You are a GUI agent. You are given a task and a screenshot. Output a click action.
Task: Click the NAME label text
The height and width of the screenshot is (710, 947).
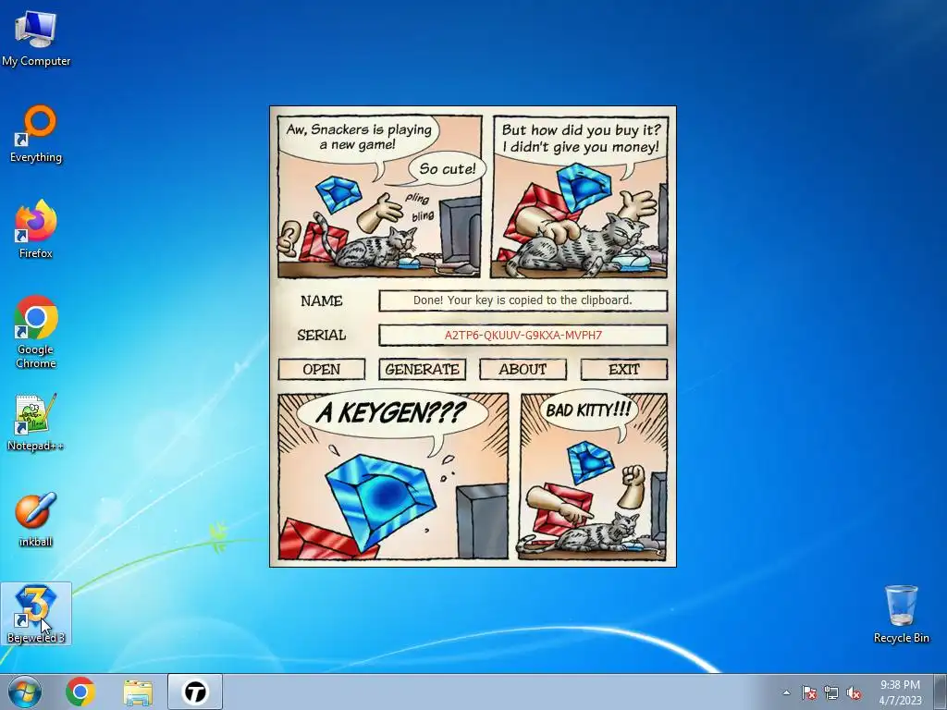click(321, 300)
